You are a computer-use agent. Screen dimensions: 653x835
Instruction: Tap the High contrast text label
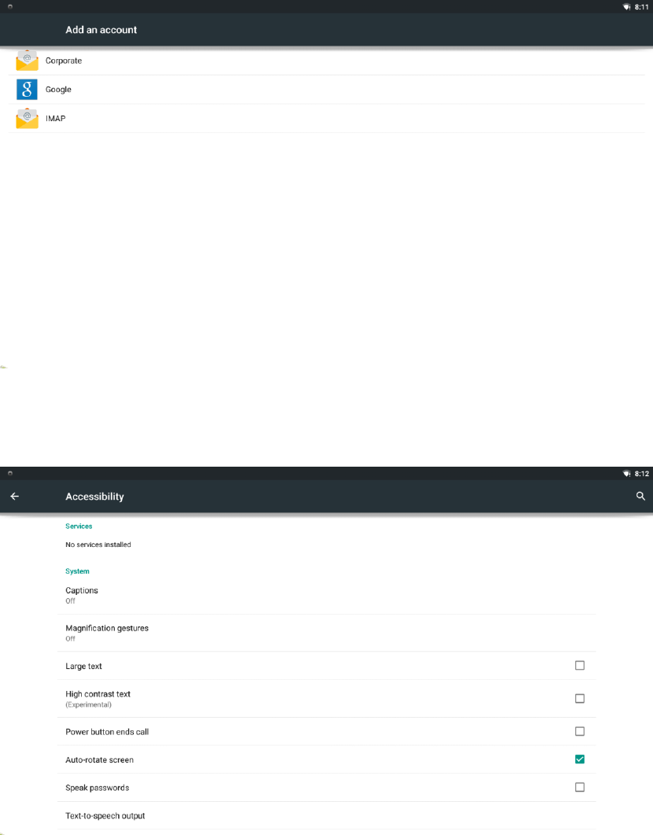98,694
